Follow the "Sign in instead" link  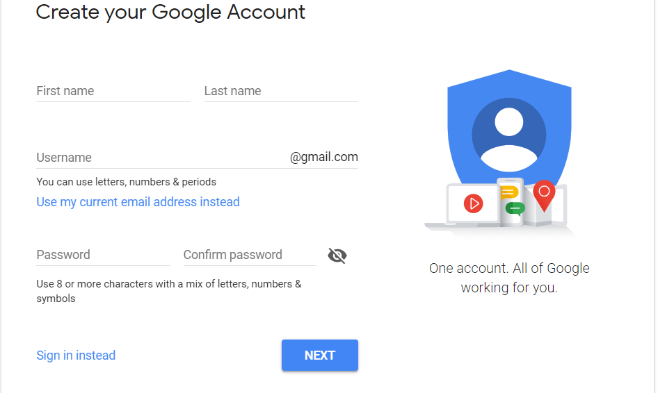pyautogui.click(x=76, y=356)
